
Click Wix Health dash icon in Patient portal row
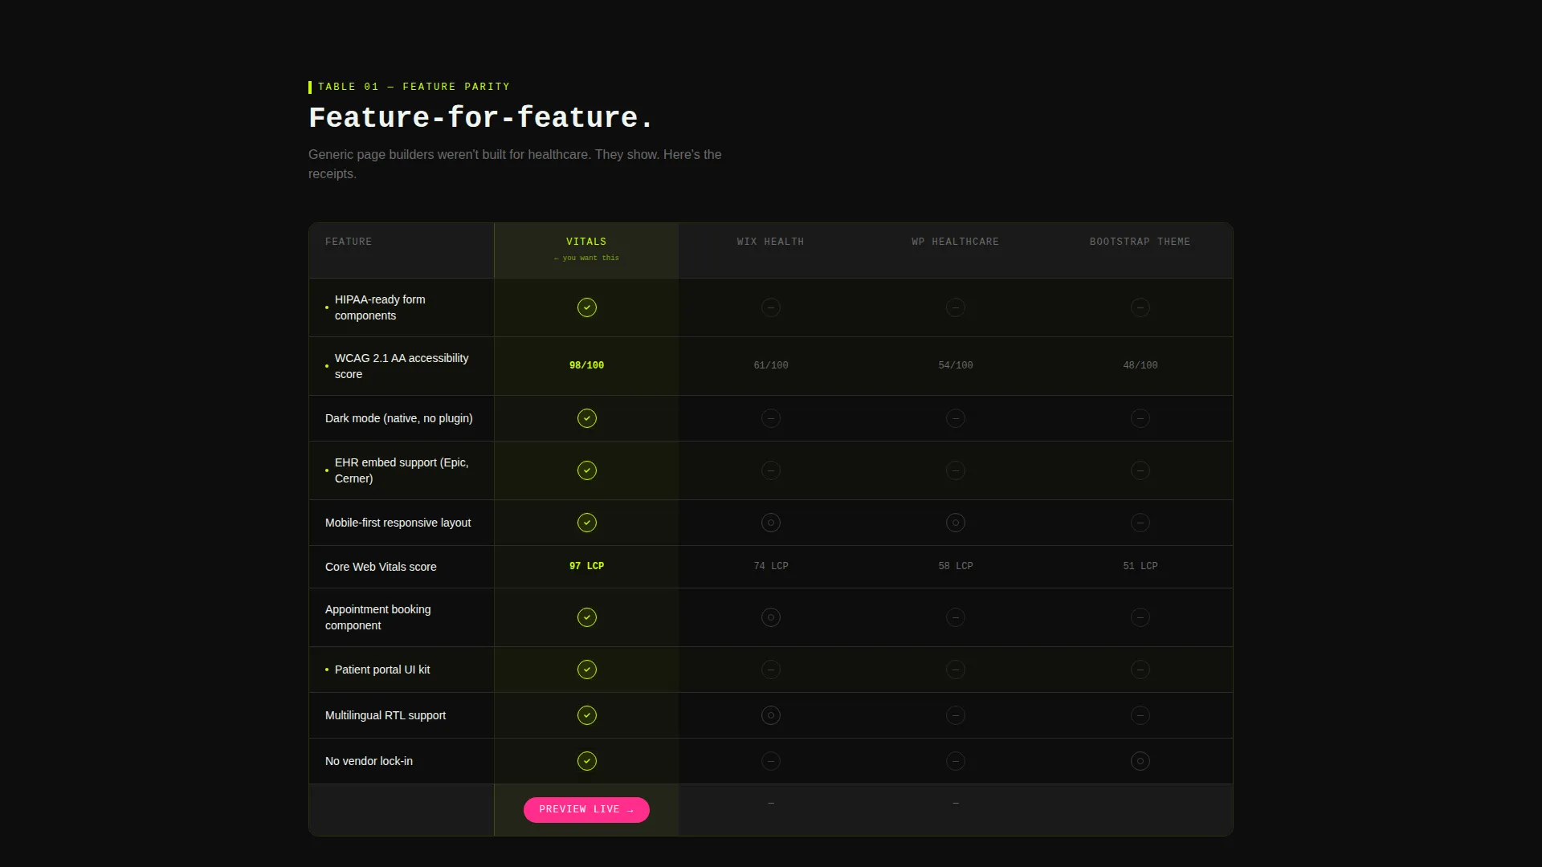771,670
